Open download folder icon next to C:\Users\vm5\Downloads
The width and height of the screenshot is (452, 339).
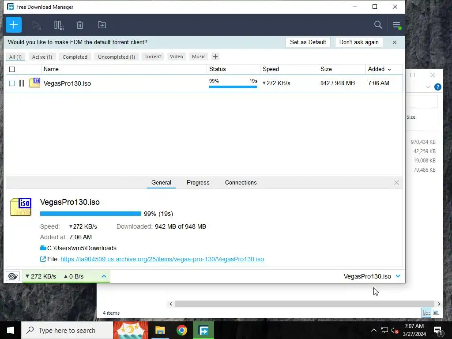(43, 248)
